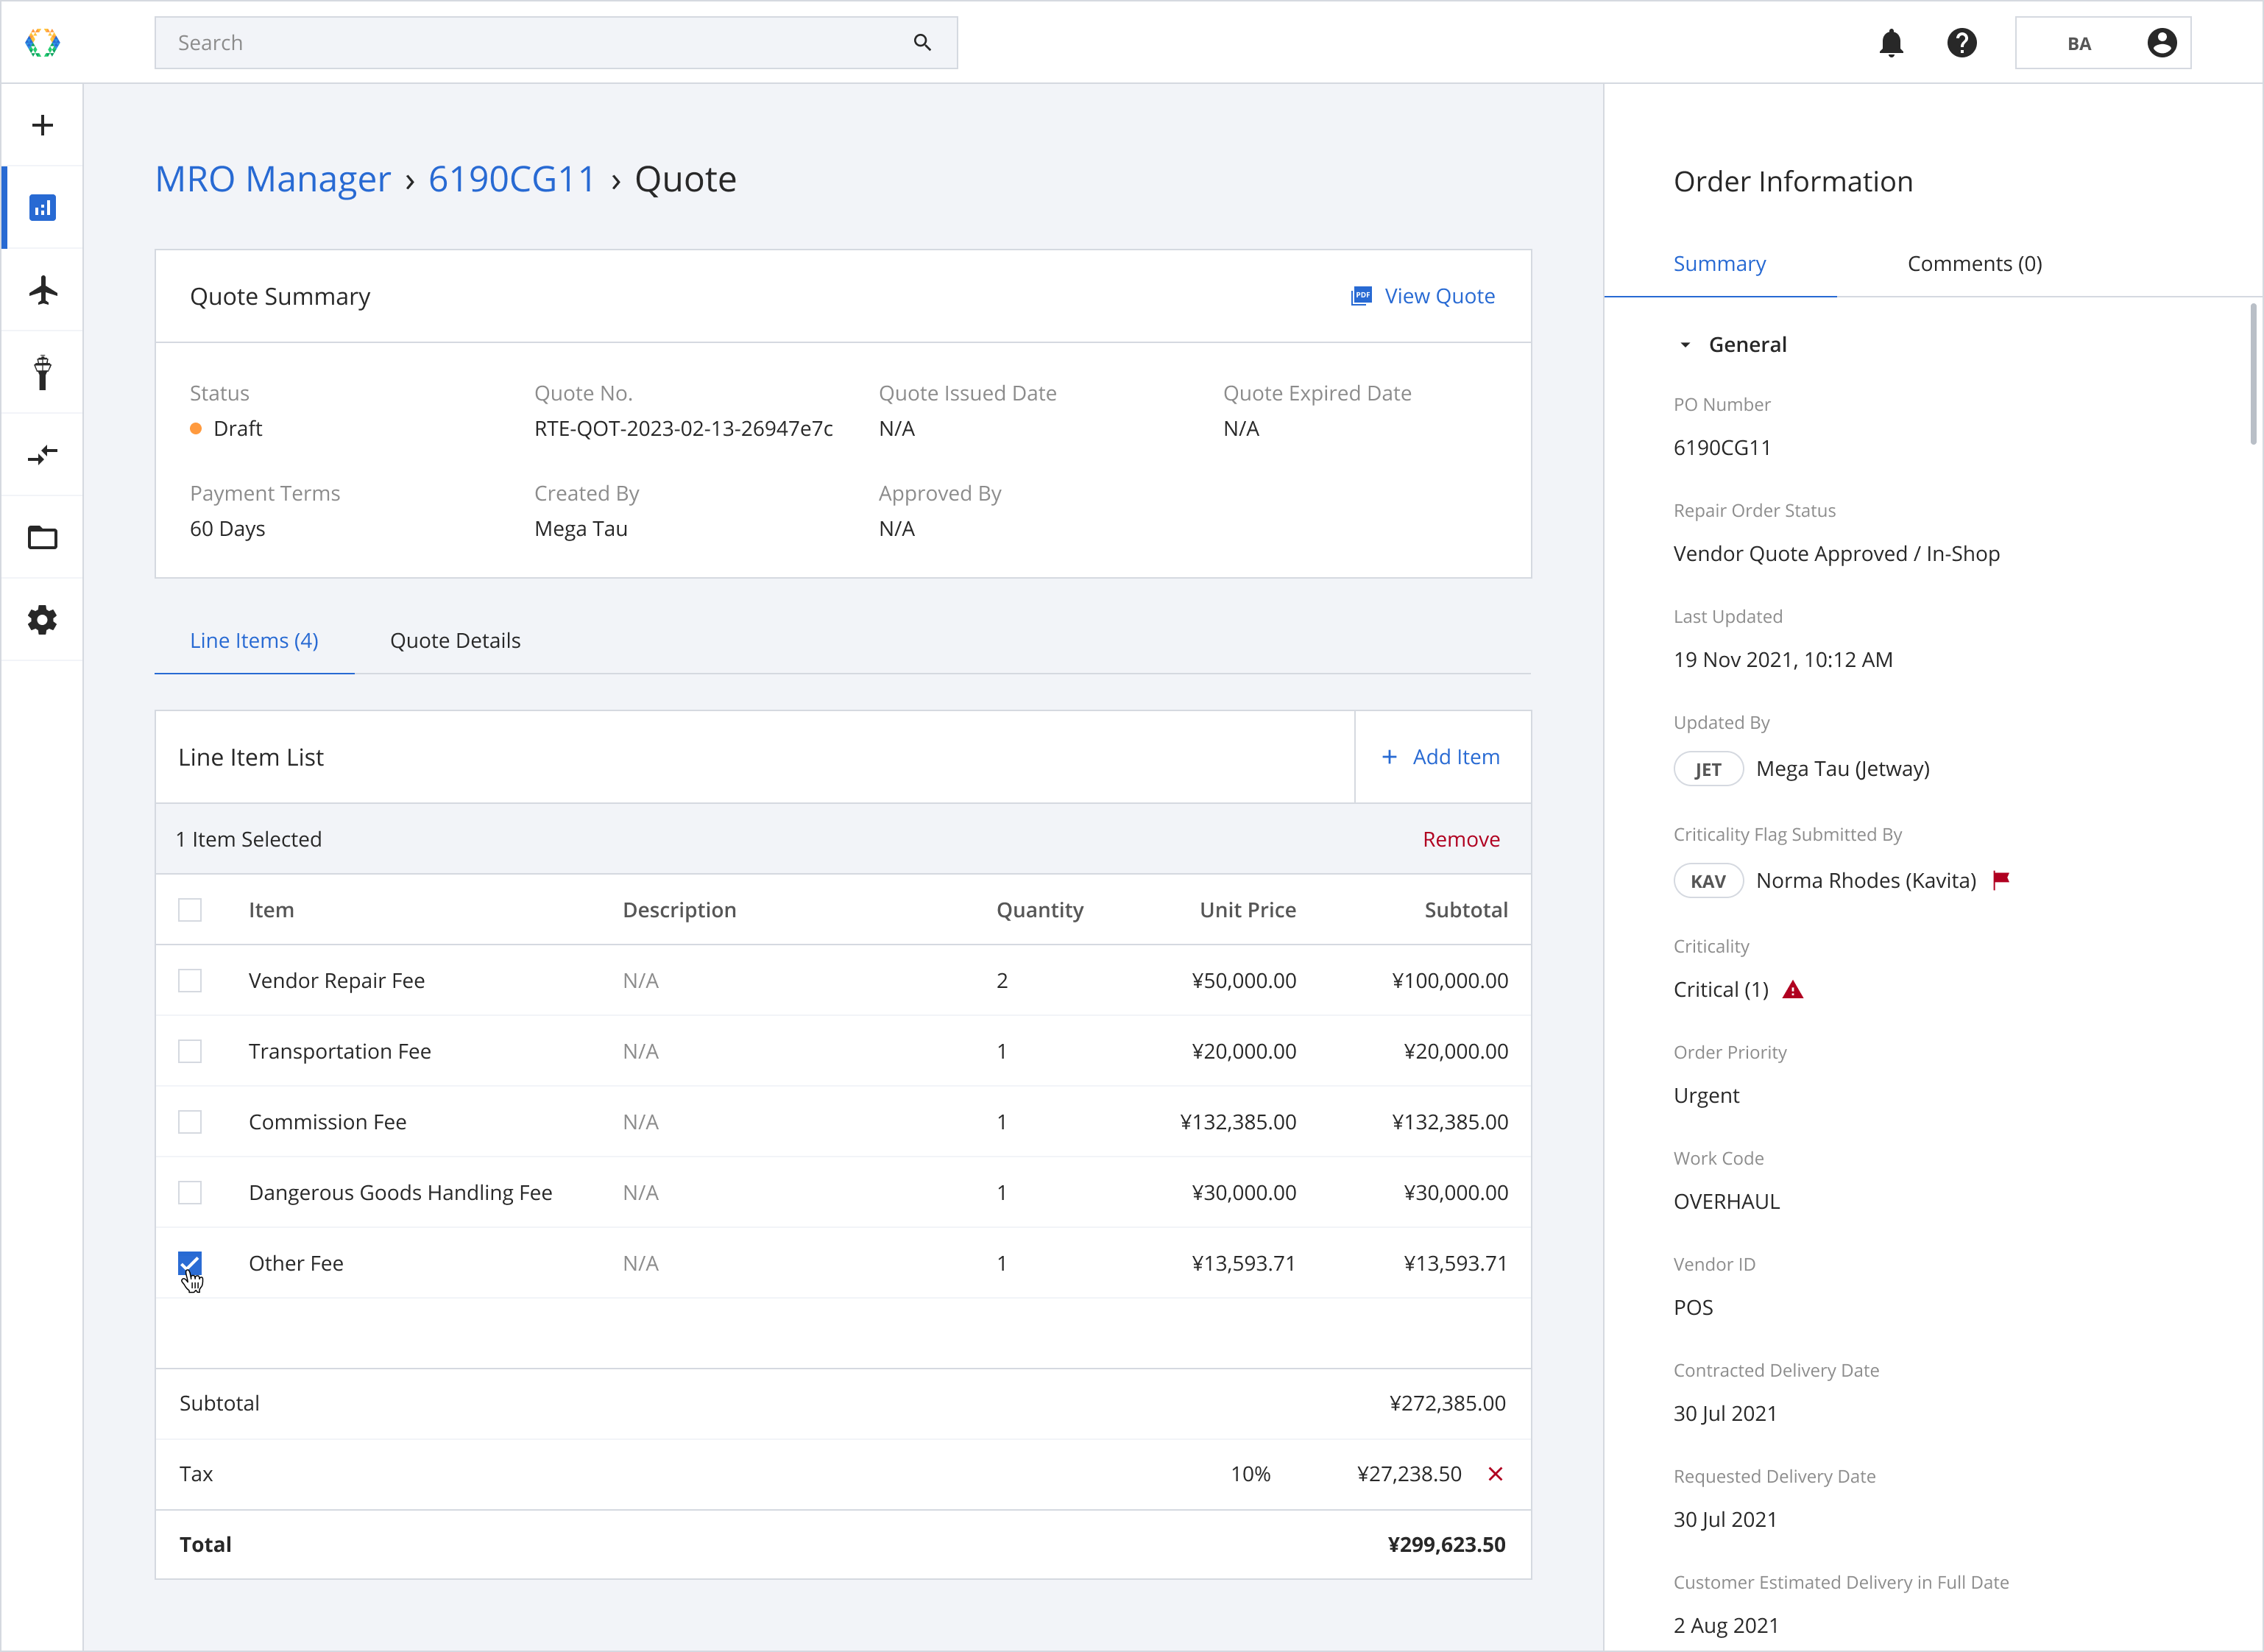Click the red warning triangle beside Critical

[x=1793, y=990]
